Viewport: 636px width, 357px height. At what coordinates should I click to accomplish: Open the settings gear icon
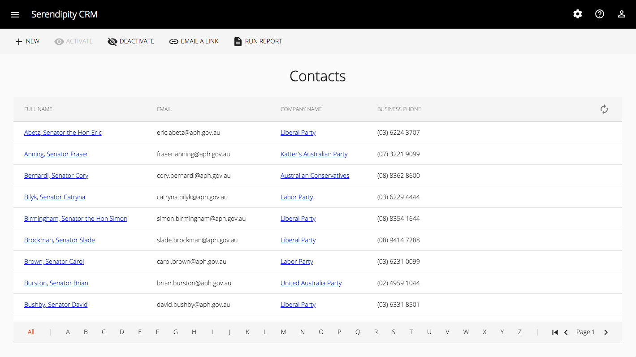click(577, 14)
